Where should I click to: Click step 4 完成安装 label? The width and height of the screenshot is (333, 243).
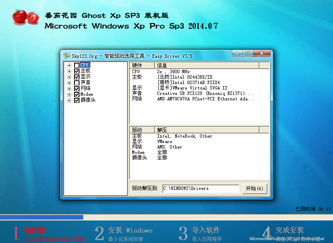289,230
